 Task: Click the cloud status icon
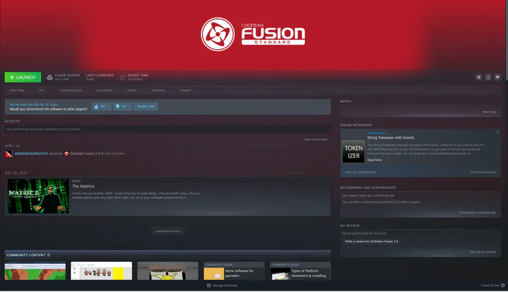pos(50,77)
